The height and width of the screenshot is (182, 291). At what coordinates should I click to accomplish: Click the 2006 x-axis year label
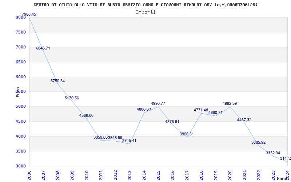pyautogui.click(x=29, y=175)
